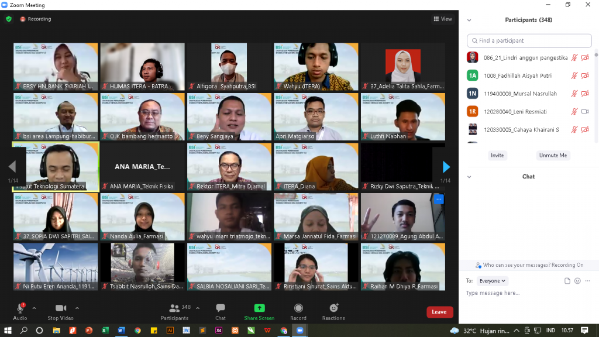Click camera icon for Leni Resmiati

pyautogui.click(x=585, y=112)
